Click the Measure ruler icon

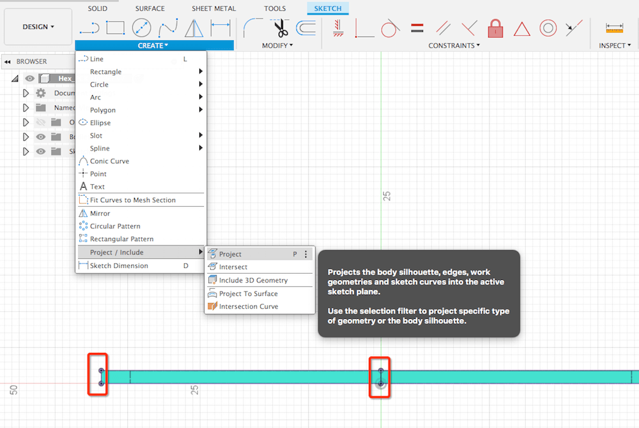[x=615, y=28]
